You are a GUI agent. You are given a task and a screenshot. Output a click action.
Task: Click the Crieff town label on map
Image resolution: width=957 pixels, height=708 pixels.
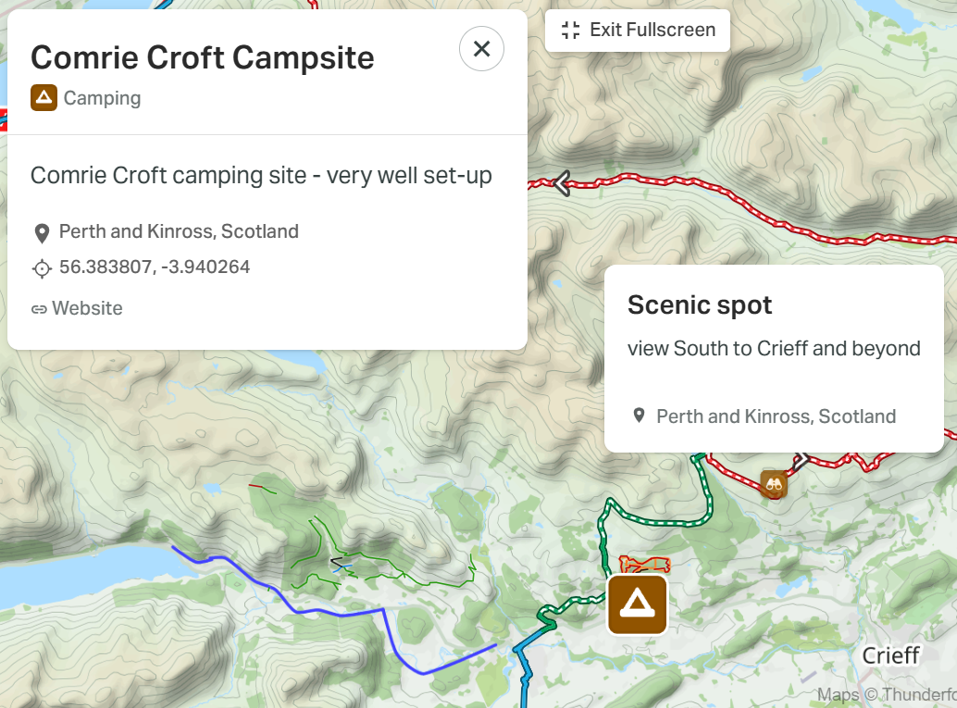tap(890, 655)
